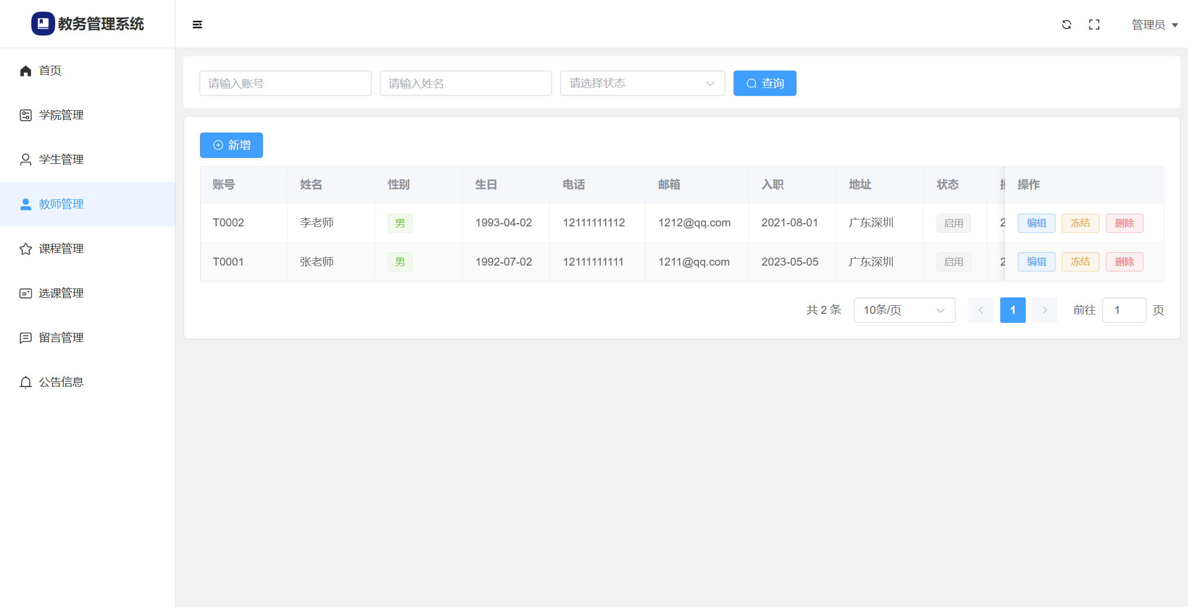Open 选课管理 sidebar entry

[x=61, y=293]
